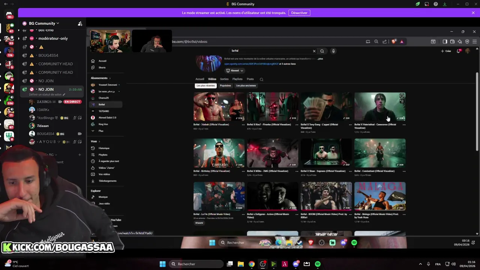This screenshot has height=270, width=480.
Task: Open the Brave hamburger main menu
Action: (475, 42)
